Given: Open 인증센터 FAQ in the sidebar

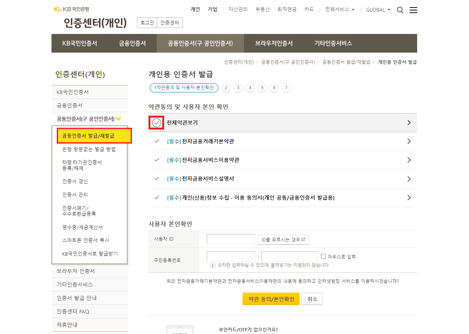Looking at the screenshot, I should point(90,312).
